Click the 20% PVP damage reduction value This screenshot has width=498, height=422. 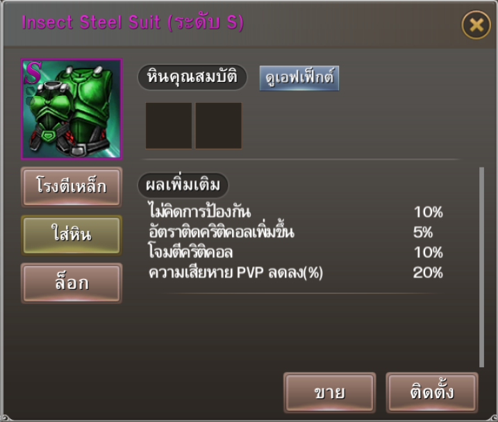(x=428, y=273)
